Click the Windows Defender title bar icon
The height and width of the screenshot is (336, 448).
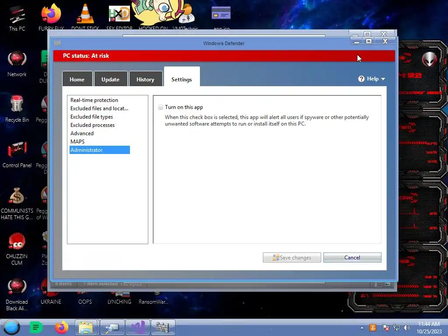57,43
